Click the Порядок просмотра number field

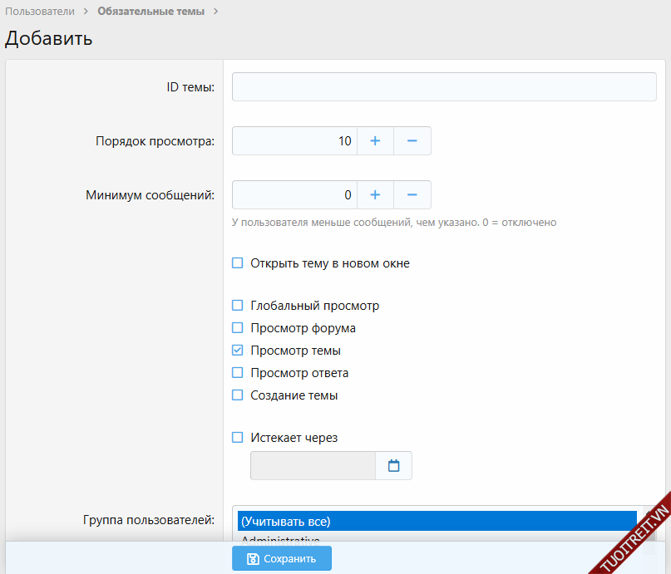294,141
